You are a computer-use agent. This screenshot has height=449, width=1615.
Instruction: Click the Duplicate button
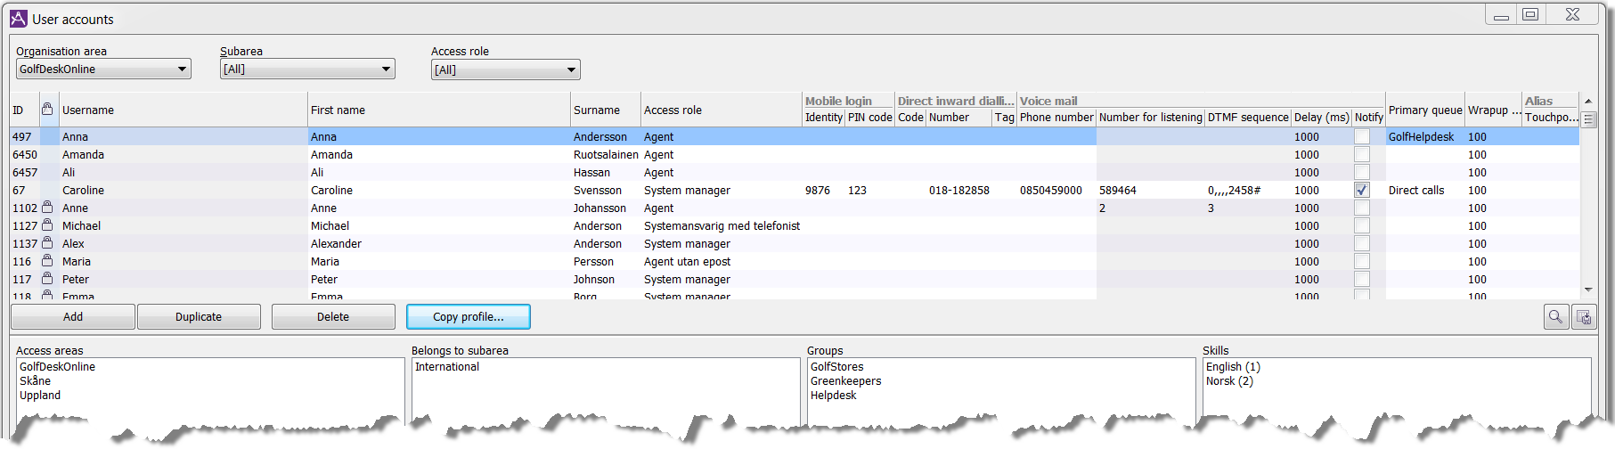tap(199, 317)
